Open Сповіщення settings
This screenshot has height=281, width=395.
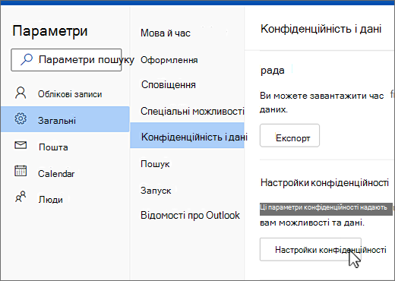click(x=169, y=84)
